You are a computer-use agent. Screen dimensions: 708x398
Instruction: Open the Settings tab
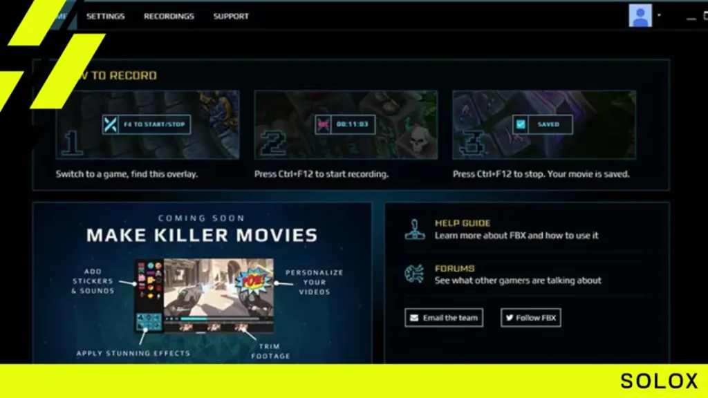tap(105, 17)
